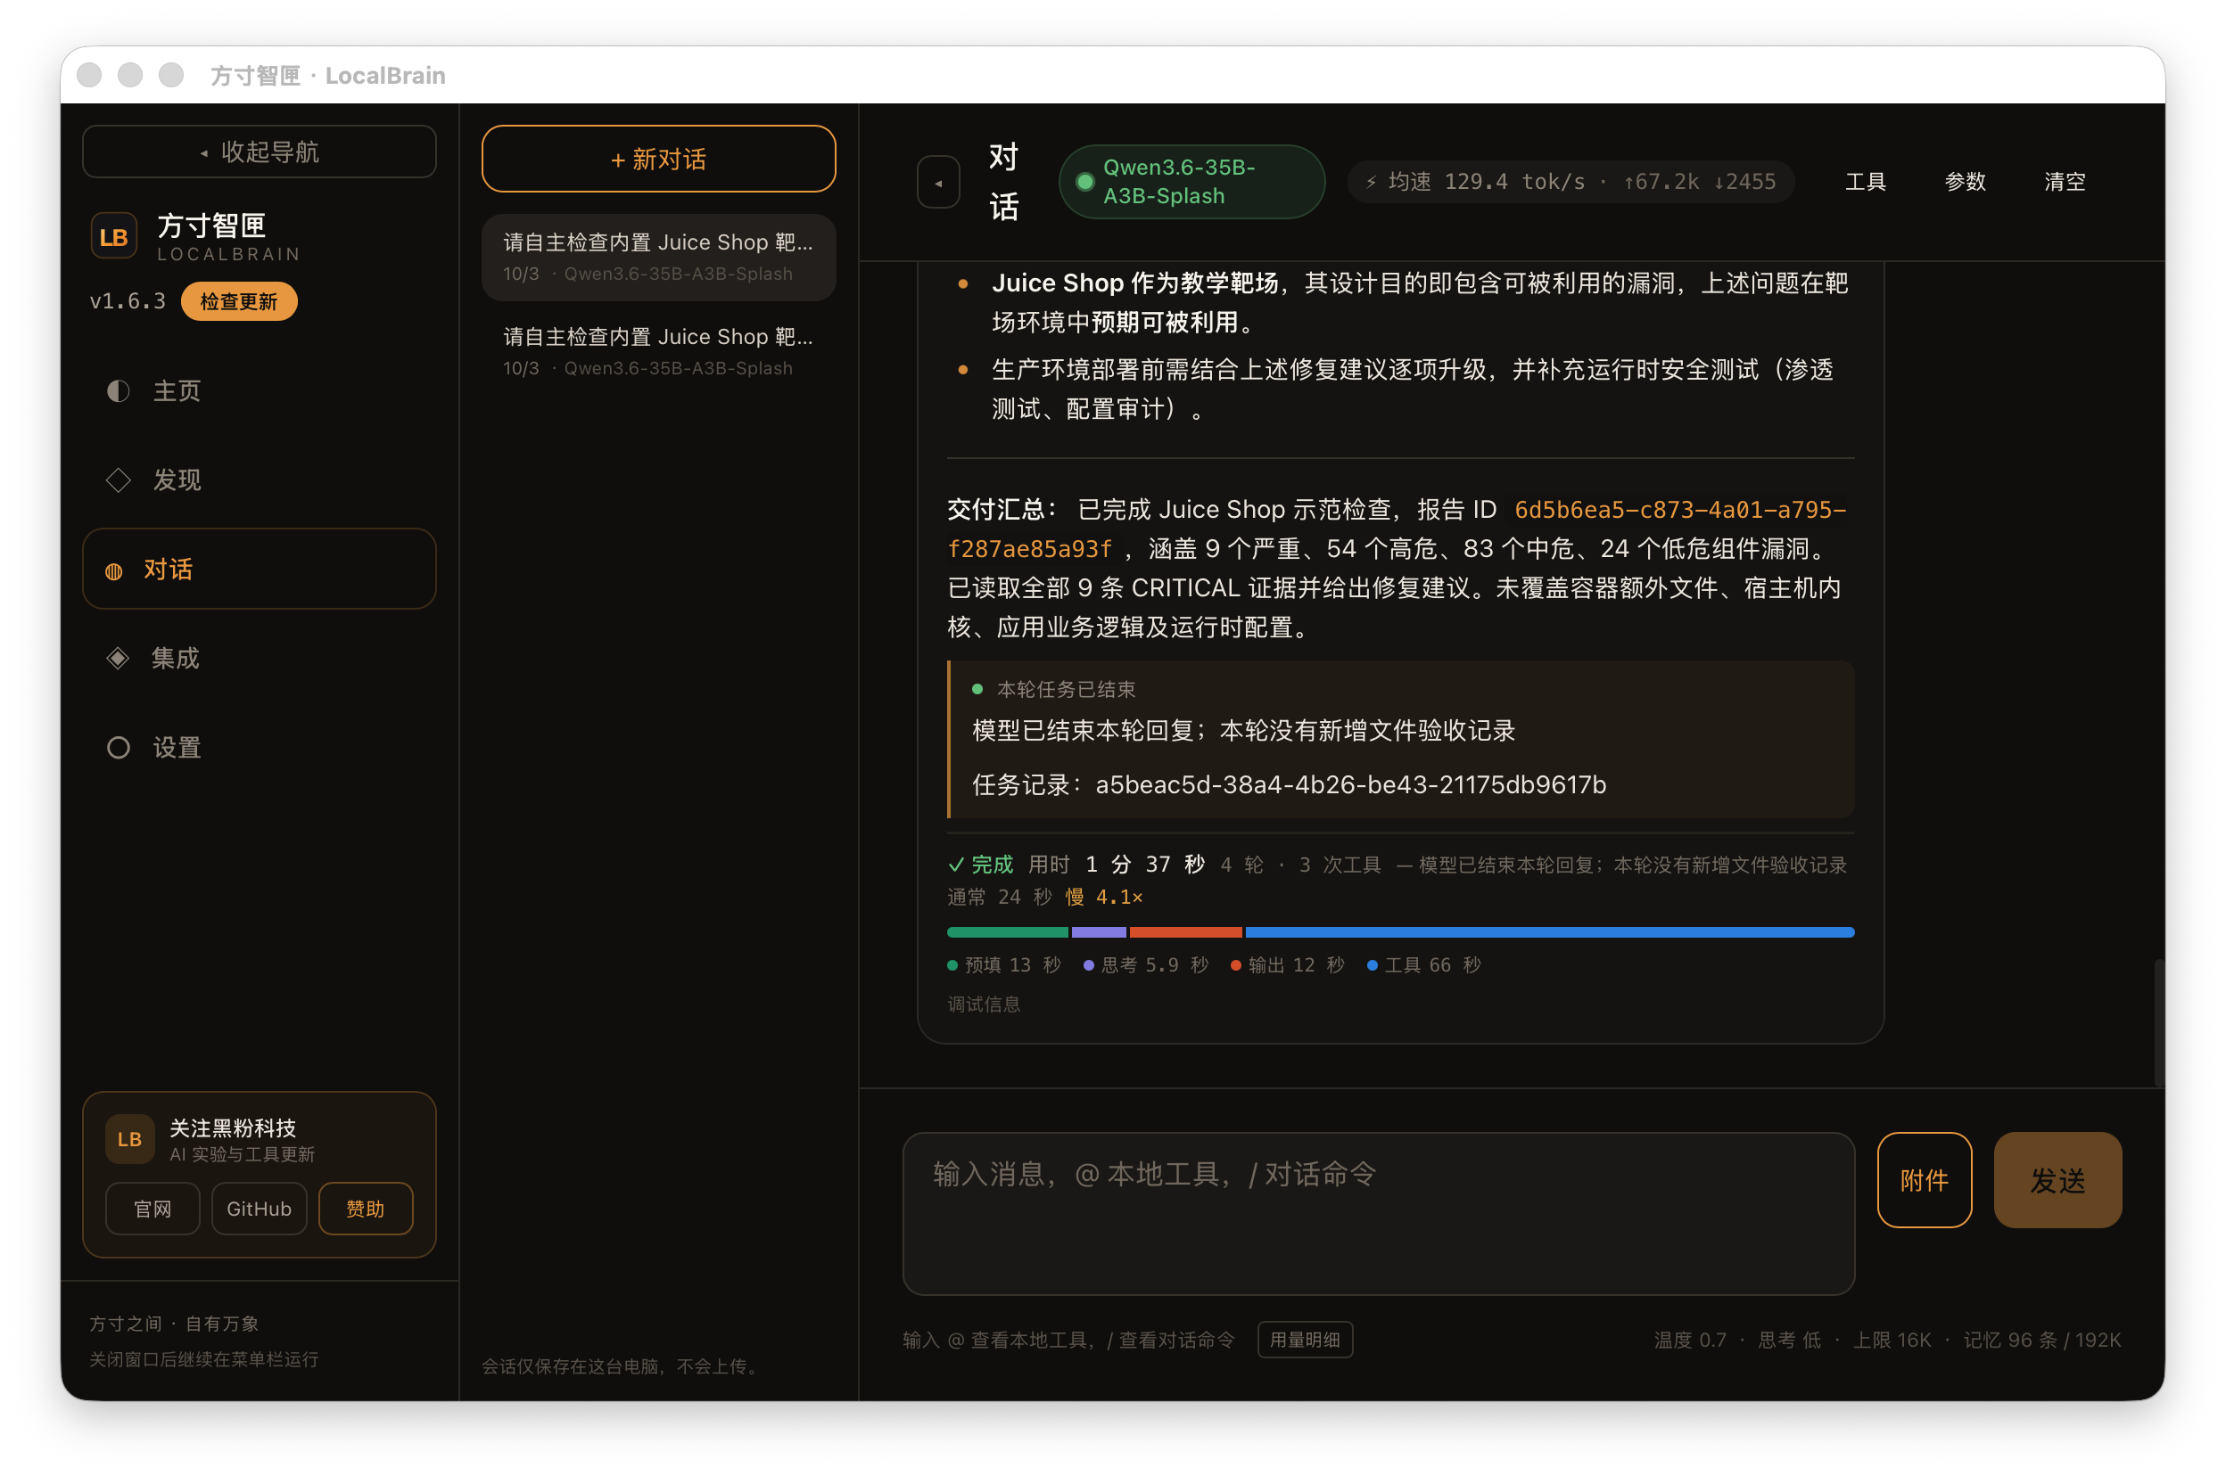The image size is (2226, 1476).
Task: Click version label v1.6.3
Action: [128, 301]
